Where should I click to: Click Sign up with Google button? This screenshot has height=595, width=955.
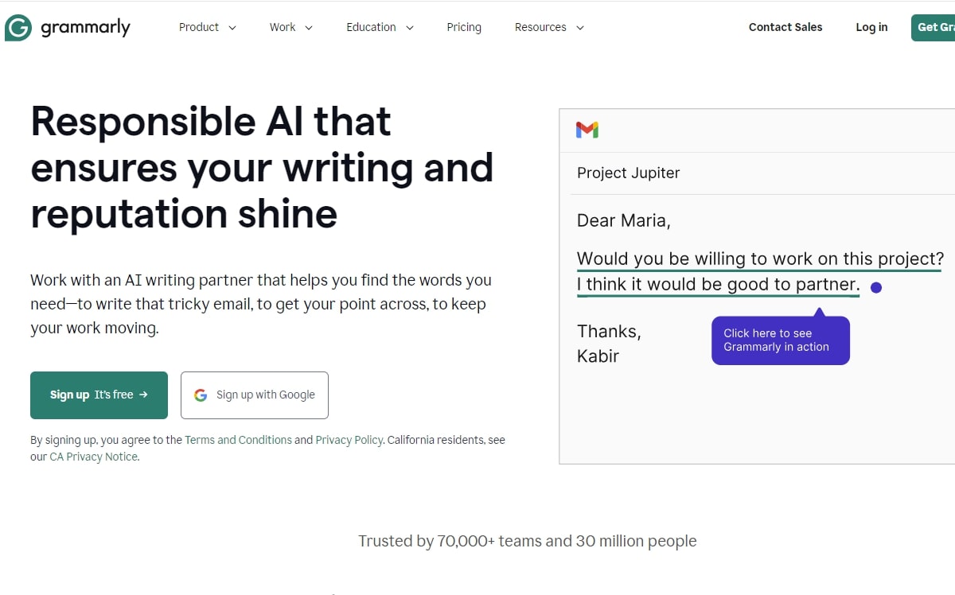(x=255, y=395)
